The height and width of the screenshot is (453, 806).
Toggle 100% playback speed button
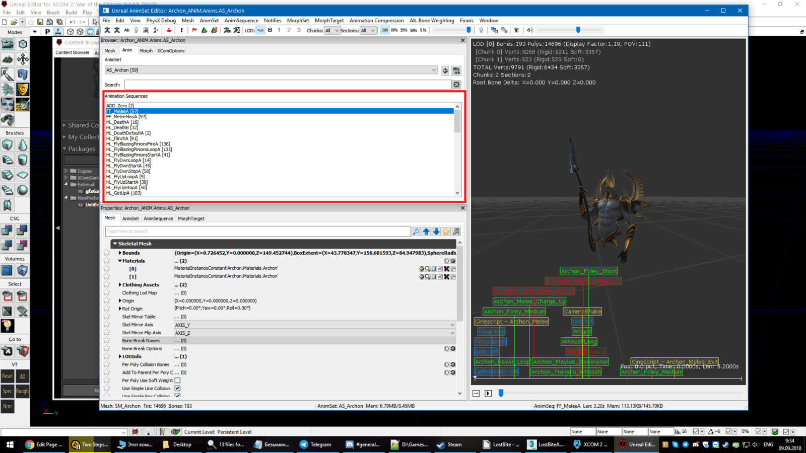click(x=385, y=30)
